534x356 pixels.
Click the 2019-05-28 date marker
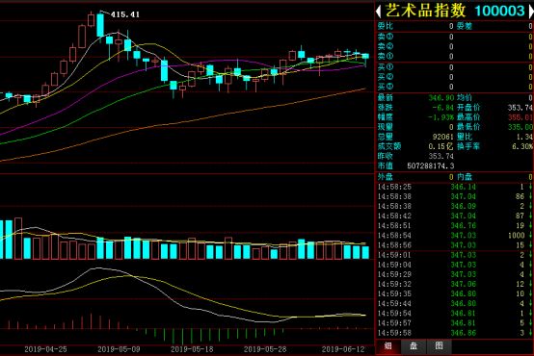pos(265,349)
